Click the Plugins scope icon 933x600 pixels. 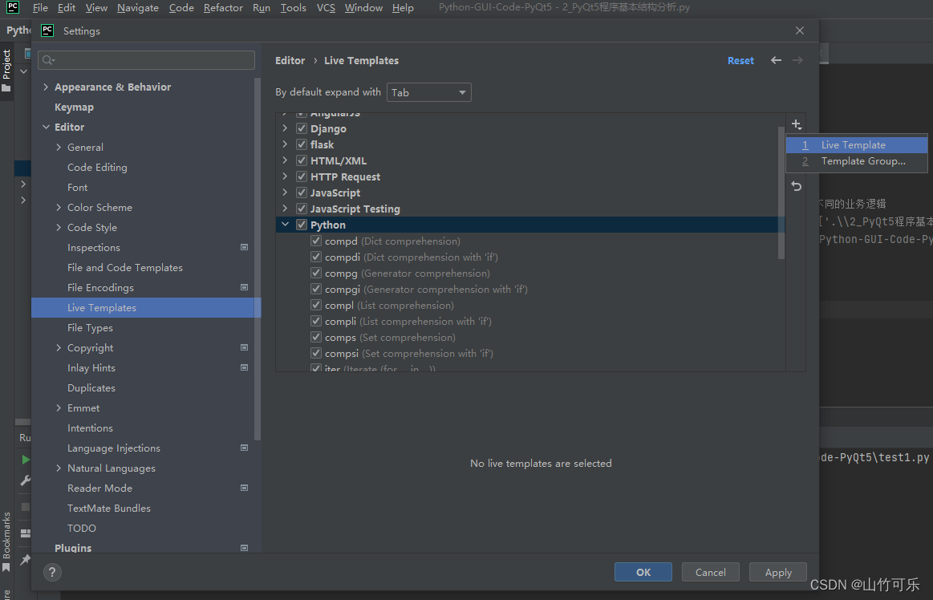(x=244, y=548)
